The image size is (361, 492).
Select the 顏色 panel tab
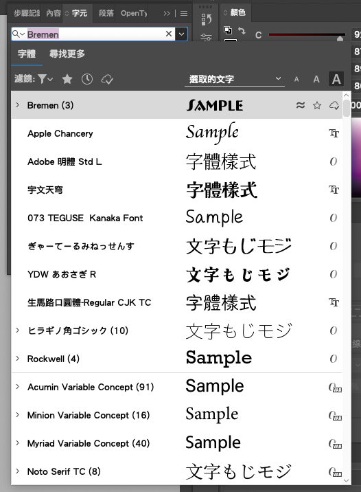237,12
